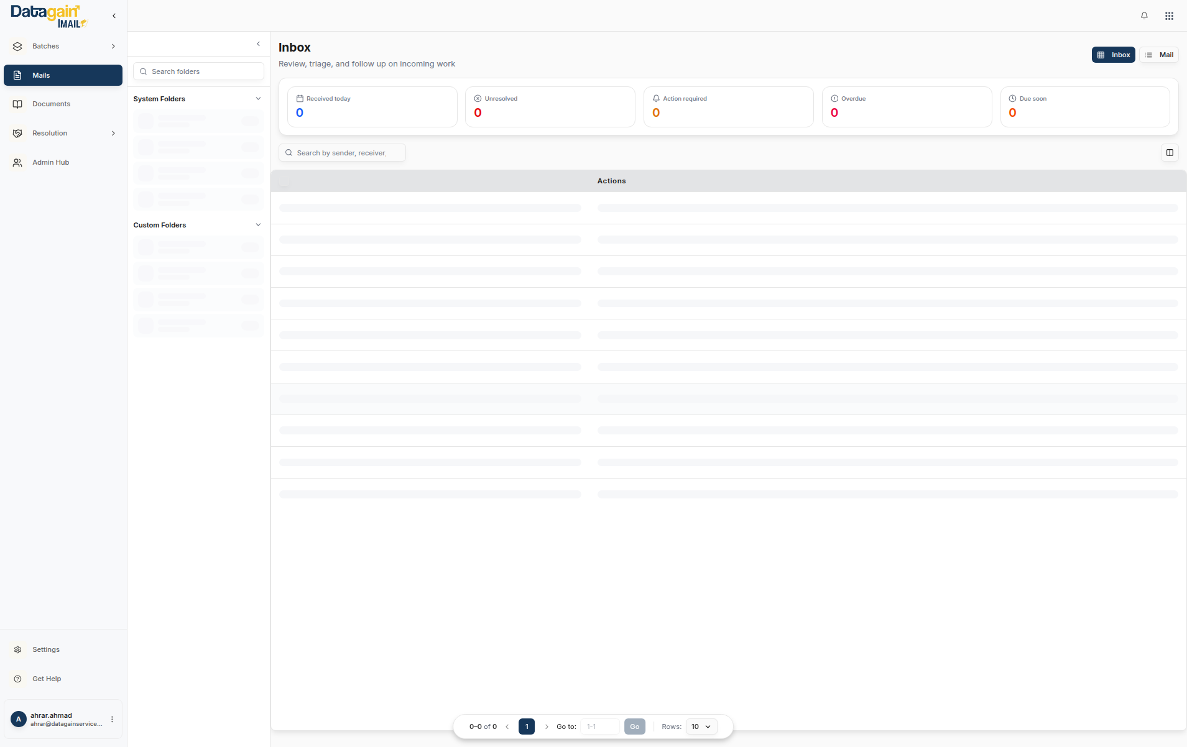Click the column layout toggle icon
Viewport: 1187px width, 747px height.
pyautogui.click(x=1170, y=153)
